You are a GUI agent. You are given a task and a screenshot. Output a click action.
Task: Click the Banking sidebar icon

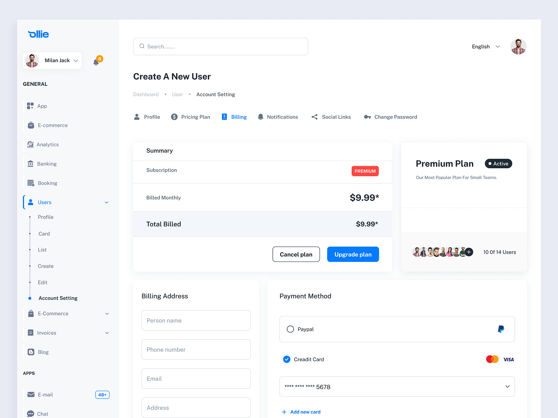pyautogui.click(x=31, y=163)
